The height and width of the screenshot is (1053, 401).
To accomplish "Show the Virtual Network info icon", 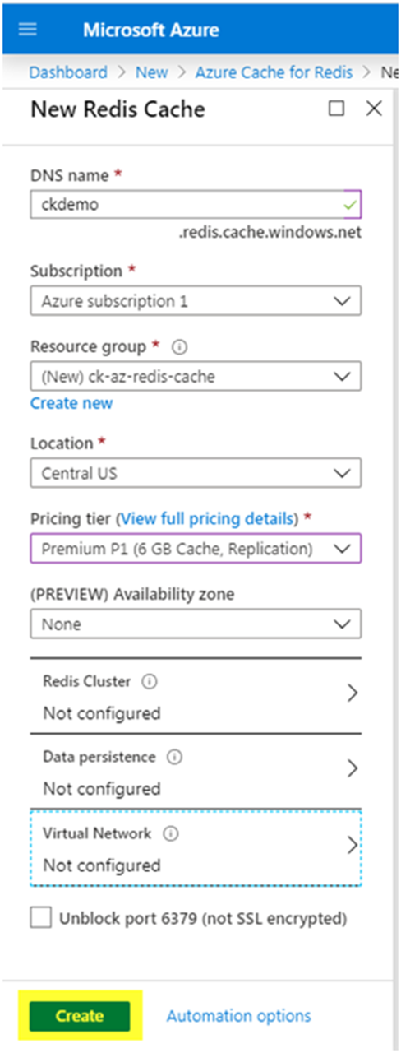I will point(171,833).
